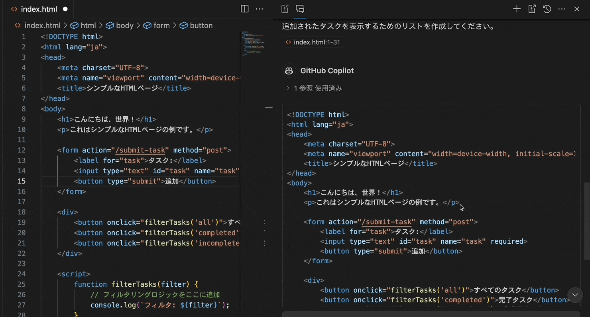Click 'function filterTasks(filter)' on line 25
This screenshot has height=317, width=590.
pos(132,284)
